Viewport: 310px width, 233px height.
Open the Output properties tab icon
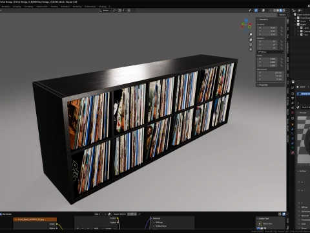[x=293, y=98]
